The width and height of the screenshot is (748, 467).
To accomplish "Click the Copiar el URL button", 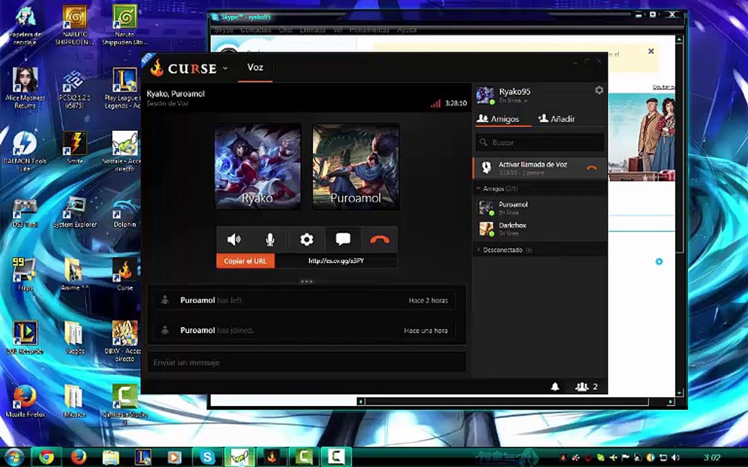I will coord(245,261).
